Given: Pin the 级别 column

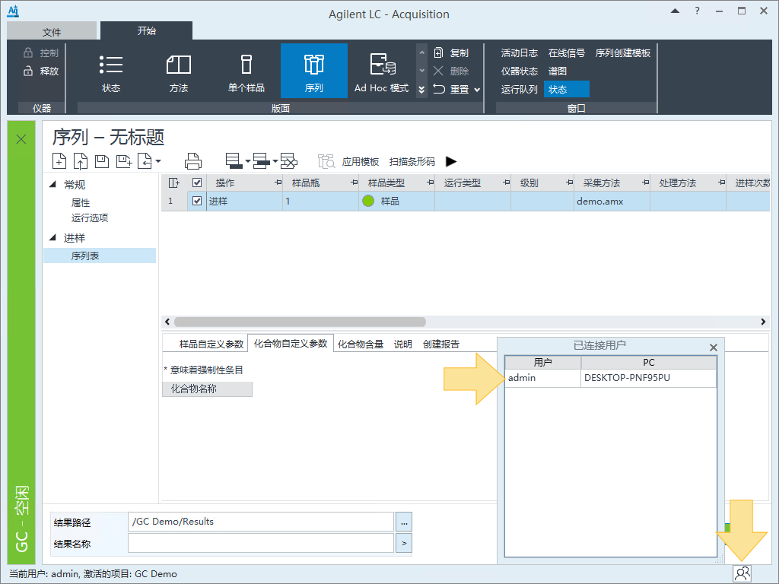Looking at the screenshot, I should (x=569, y=182).
